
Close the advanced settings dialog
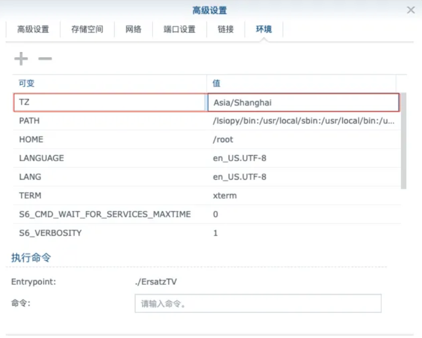tap(410, 10)
